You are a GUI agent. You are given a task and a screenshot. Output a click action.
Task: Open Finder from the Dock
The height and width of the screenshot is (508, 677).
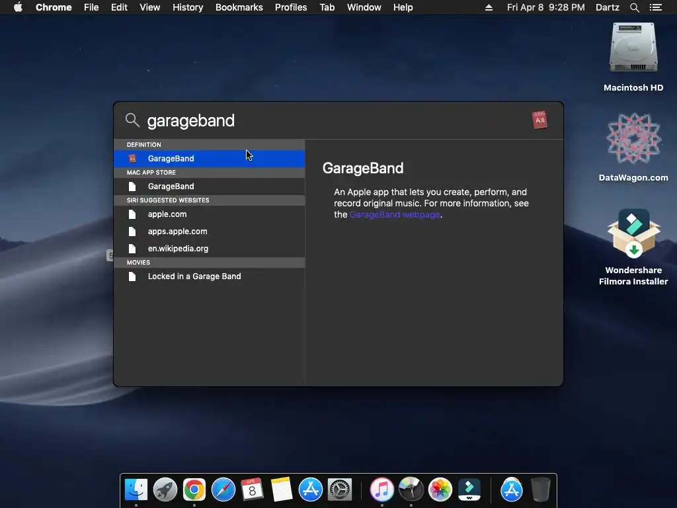[136, 489]
